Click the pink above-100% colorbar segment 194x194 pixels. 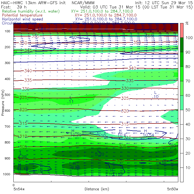click(x=182, y=30)
